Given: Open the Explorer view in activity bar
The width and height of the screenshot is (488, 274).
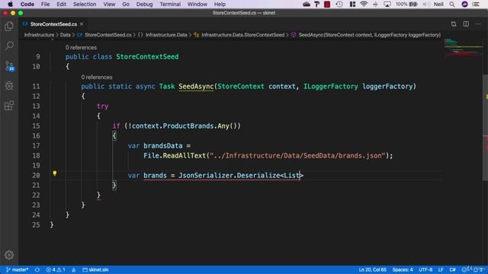Looking at the screenshot, I should [9, 27].
